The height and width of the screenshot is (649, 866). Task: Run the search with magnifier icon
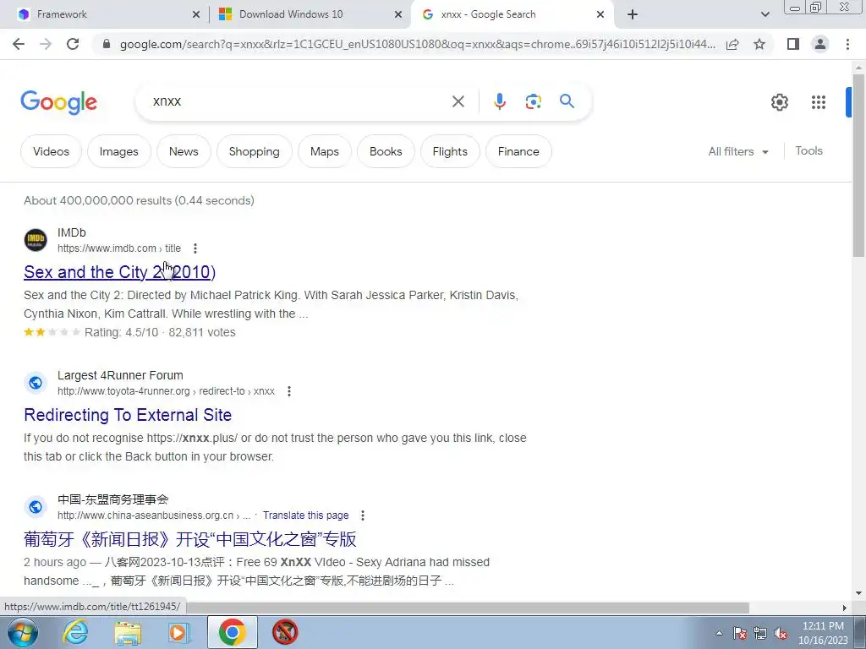pyautogui.click(x=567, y=101)
